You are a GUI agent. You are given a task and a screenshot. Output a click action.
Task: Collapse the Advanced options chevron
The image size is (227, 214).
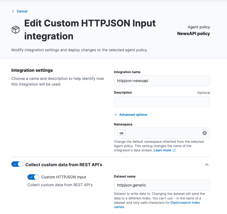pos(116,114)
